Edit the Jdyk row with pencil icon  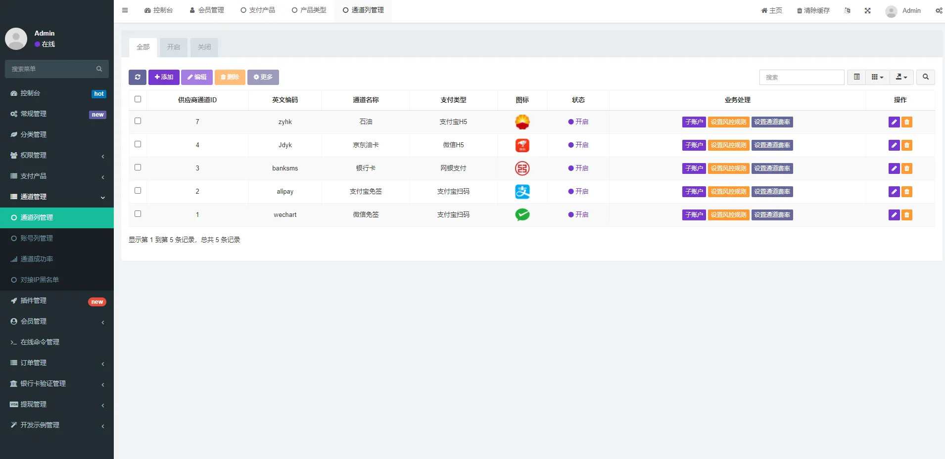(x=894, y=145)
